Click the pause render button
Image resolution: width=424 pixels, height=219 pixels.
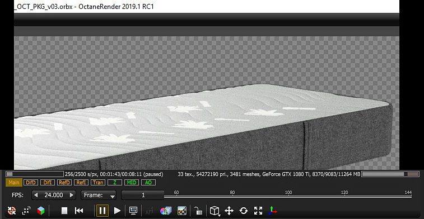click(x=102, y=211)
